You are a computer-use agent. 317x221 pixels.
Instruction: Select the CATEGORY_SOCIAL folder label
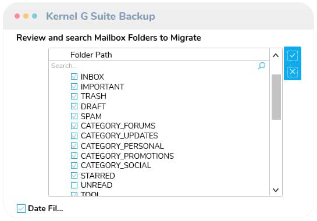pyautogui.click(x=116, y=165)
